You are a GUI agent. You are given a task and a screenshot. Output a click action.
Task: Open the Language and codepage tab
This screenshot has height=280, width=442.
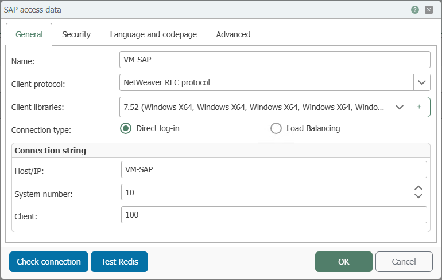tap(153, 34)
